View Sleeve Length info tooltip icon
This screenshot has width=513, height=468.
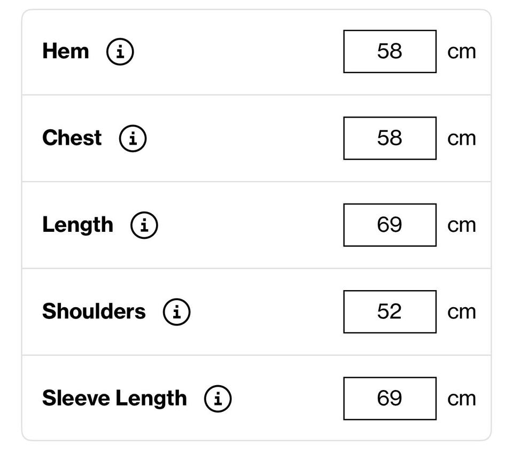click(x=218, y=399)
